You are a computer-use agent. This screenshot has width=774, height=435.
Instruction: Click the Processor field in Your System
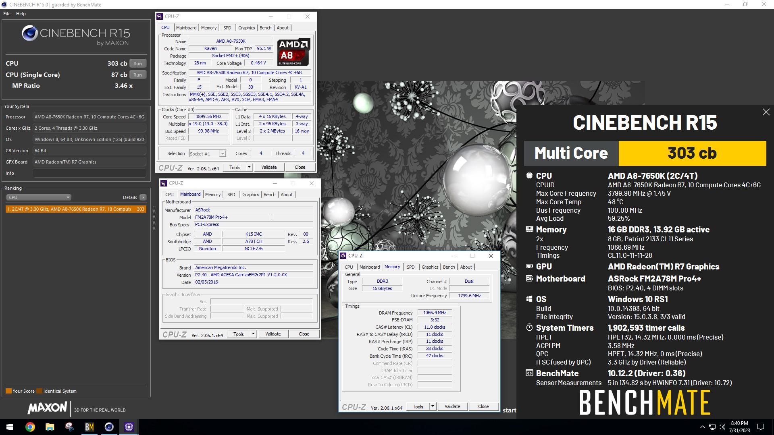tap(89, 117)
